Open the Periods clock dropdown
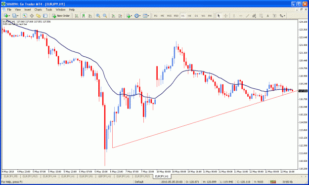The width and height of the screenshot is (309, 185). 137,16
